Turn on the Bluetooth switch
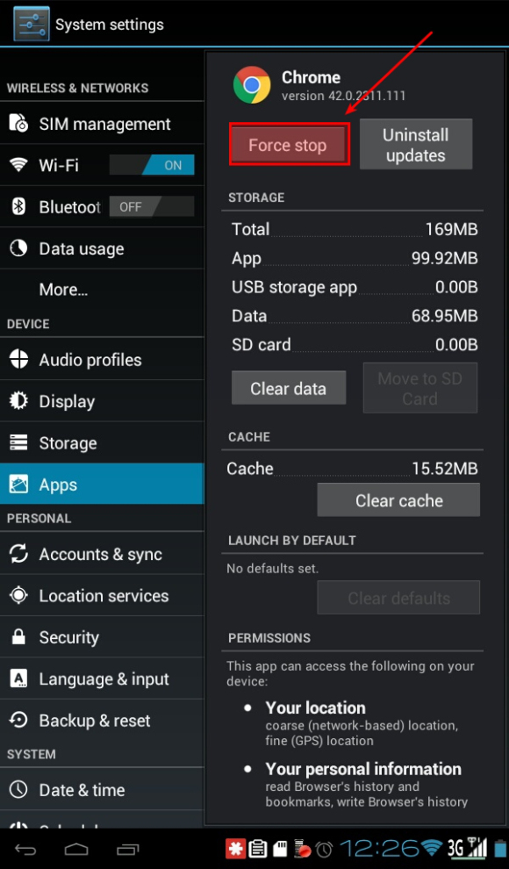 coord(152,207)
